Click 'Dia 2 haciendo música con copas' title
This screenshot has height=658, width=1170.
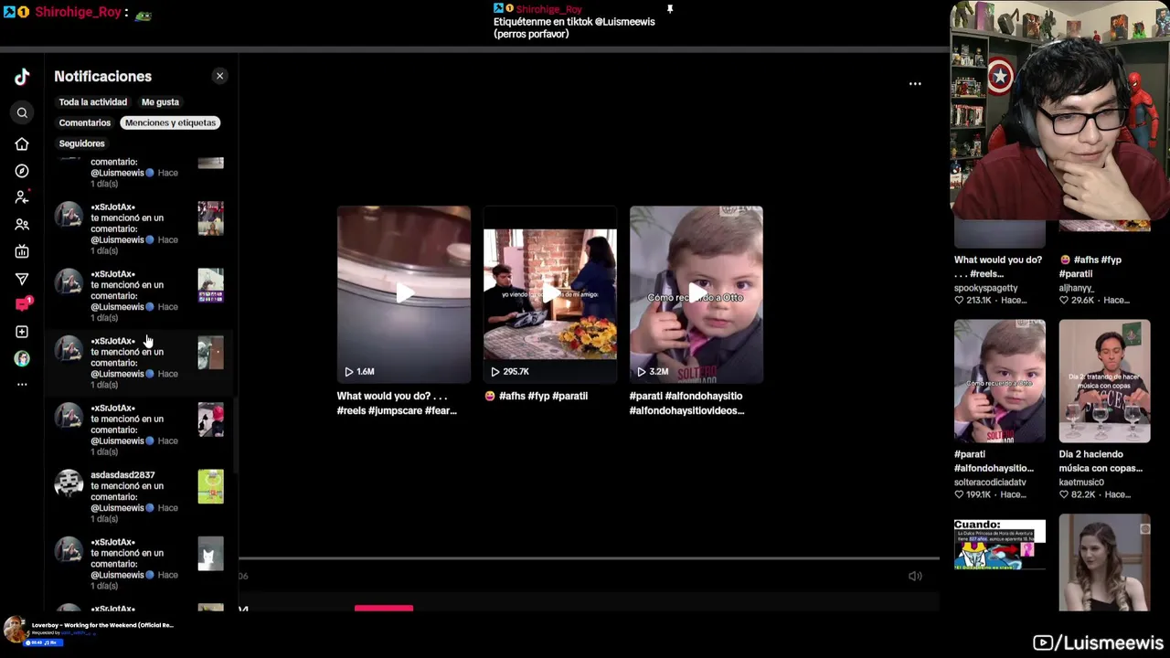coord(1101,462)
